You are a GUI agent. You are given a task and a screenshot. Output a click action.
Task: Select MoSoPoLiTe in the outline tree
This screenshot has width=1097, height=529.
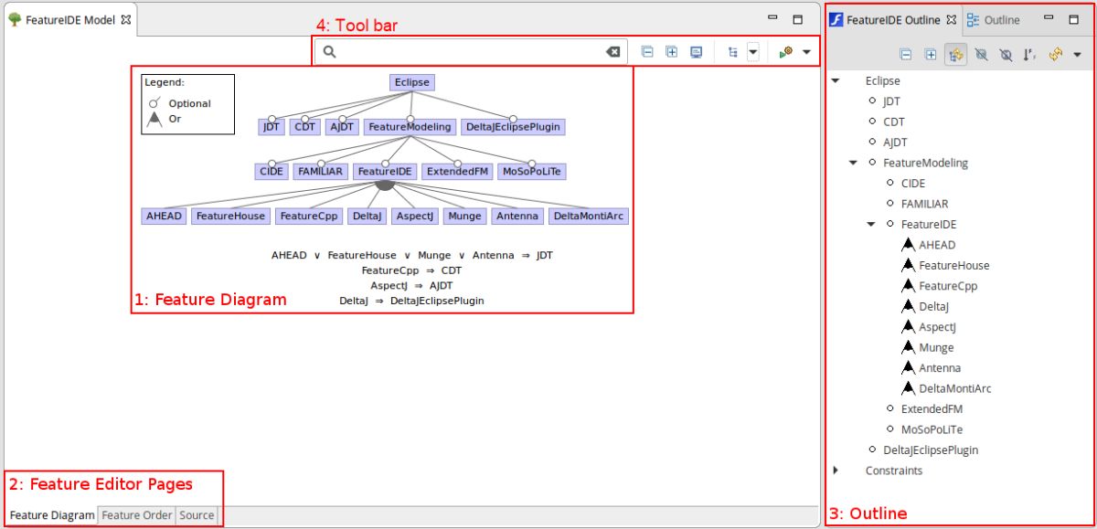(932, 429)
